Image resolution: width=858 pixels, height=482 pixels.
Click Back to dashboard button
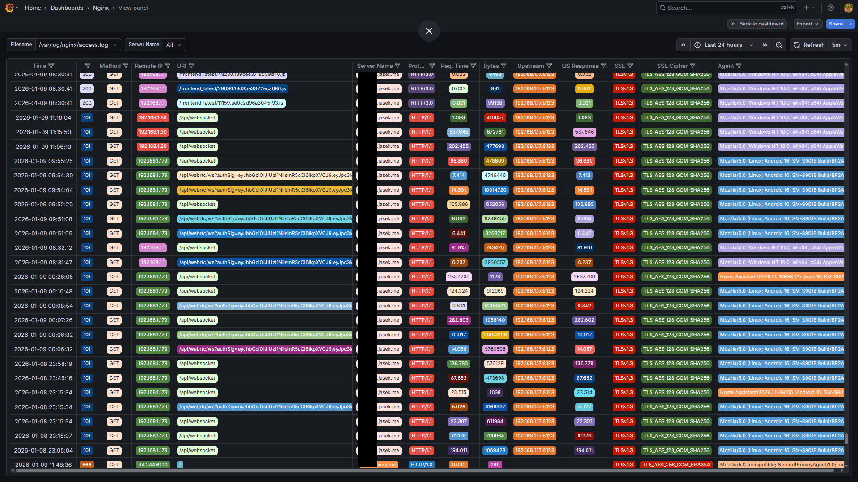pos(757,24)
